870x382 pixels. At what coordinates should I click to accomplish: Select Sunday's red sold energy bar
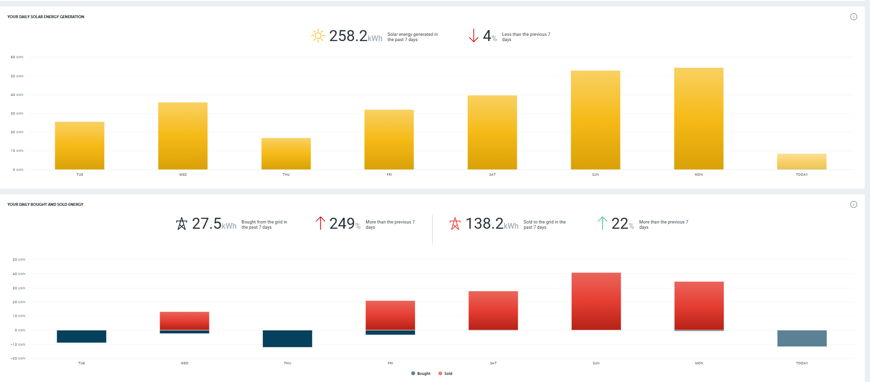click(596, 301)
